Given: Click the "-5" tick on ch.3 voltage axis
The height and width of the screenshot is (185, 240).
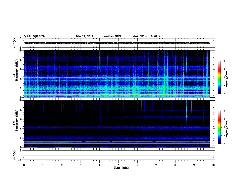Looking at the screenshot, I should click(x=20, y=160).
